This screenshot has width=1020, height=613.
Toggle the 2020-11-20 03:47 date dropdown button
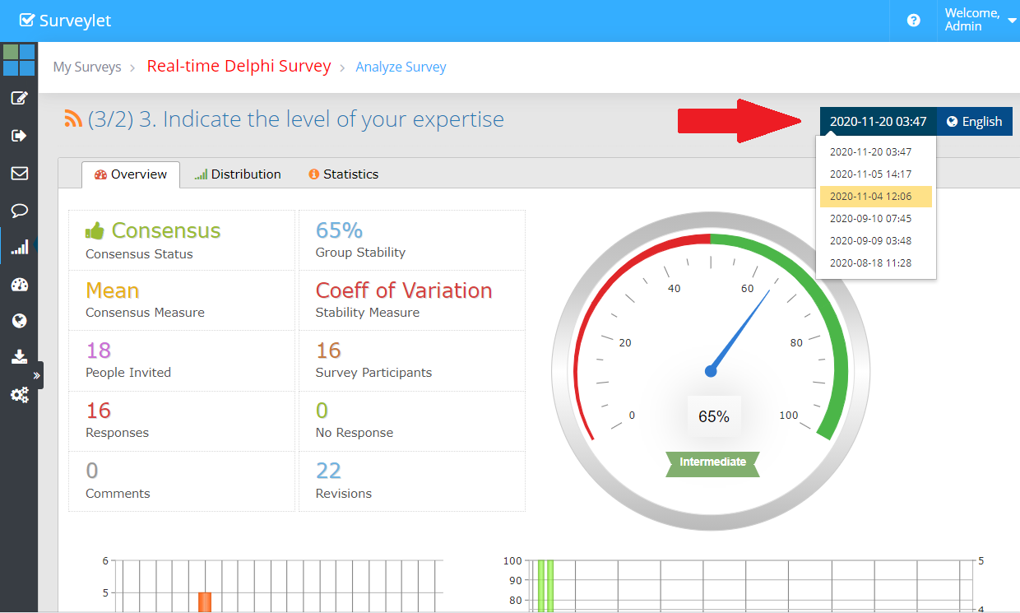pyautogui.click(x=878, y=122)
